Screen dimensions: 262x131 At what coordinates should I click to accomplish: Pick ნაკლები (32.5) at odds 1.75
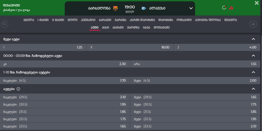tap(65, 119)
